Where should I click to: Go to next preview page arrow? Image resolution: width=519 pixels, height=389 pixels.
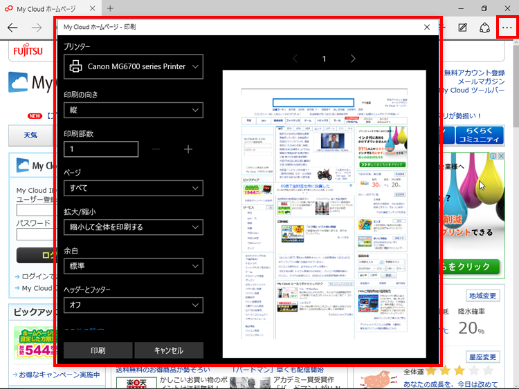[x=353, y=59]
